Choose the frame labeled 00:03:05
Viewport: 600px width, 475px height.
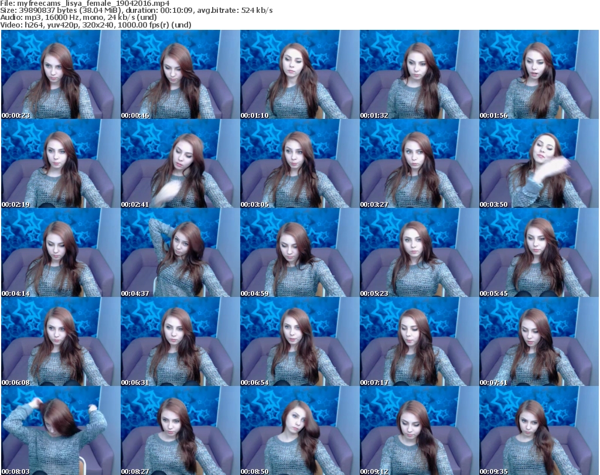[300, 163]
